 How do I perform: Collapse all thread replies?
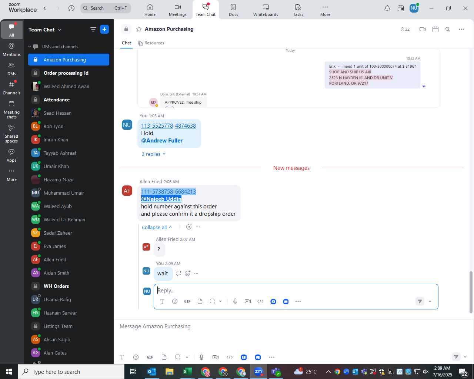pyautogui.click(x=157, y=227)
